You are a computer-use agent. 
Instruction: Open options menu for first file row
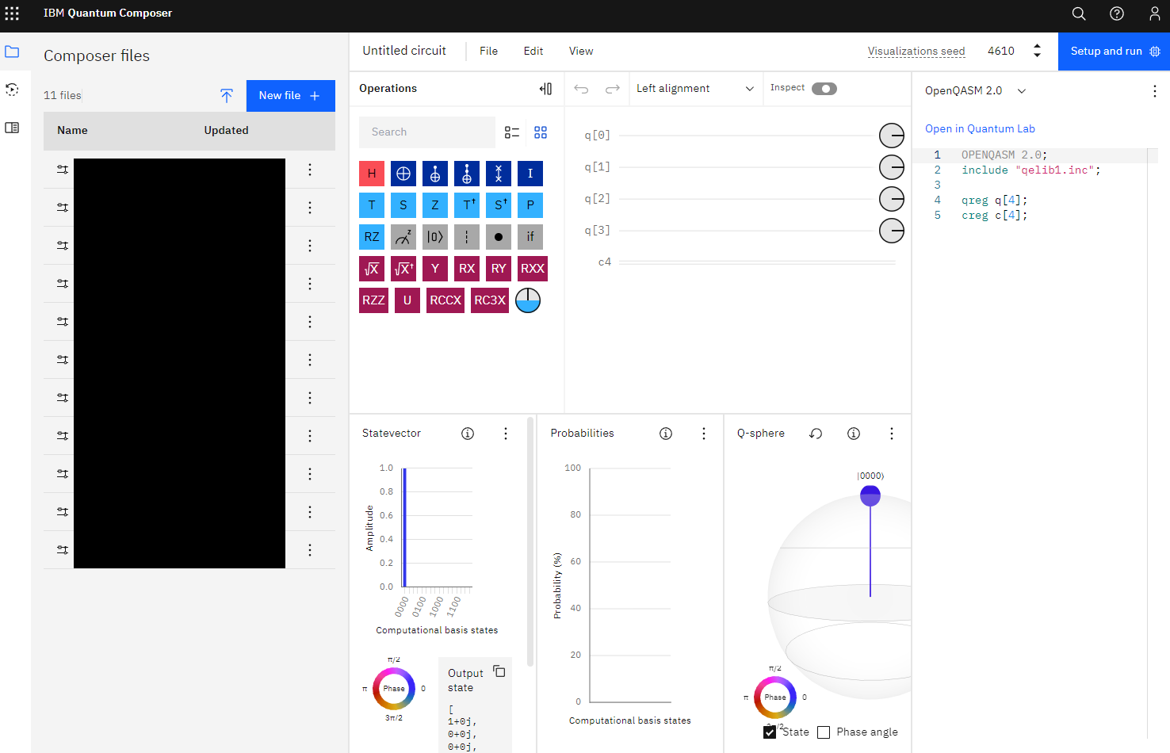310,170
